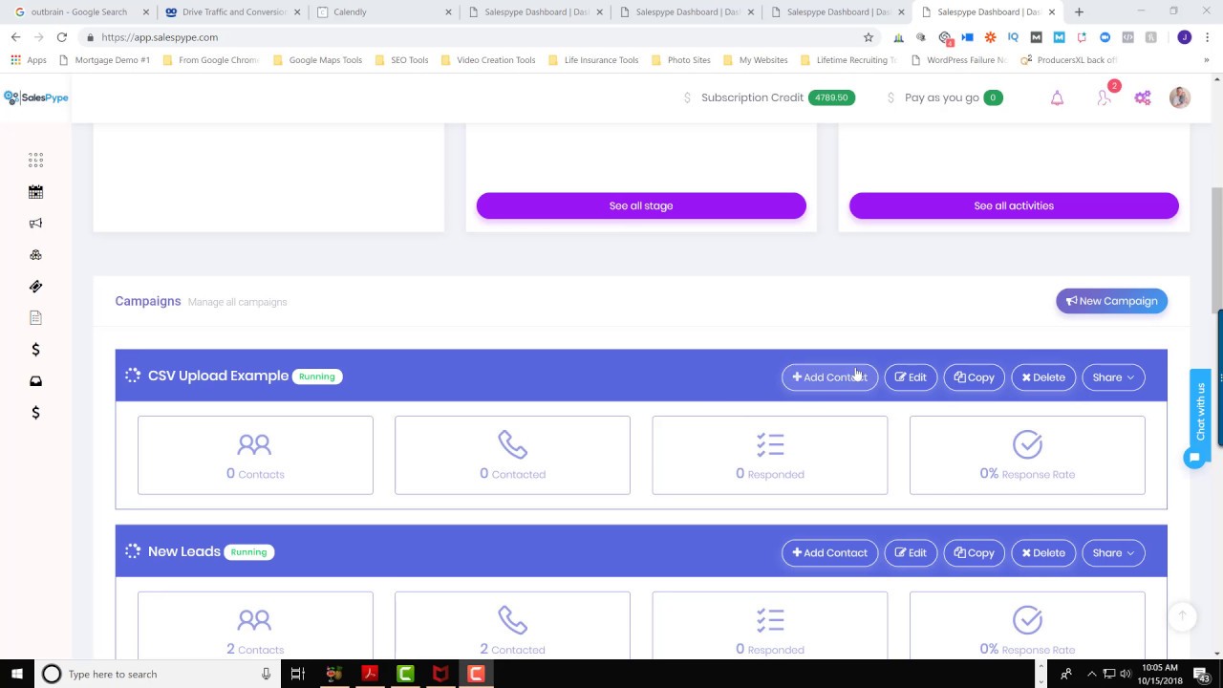The height and width of the screenshot is (688, 1223).
Task: Open the dashboard grid icon in sidebar
Action: [x=35, y=160]
